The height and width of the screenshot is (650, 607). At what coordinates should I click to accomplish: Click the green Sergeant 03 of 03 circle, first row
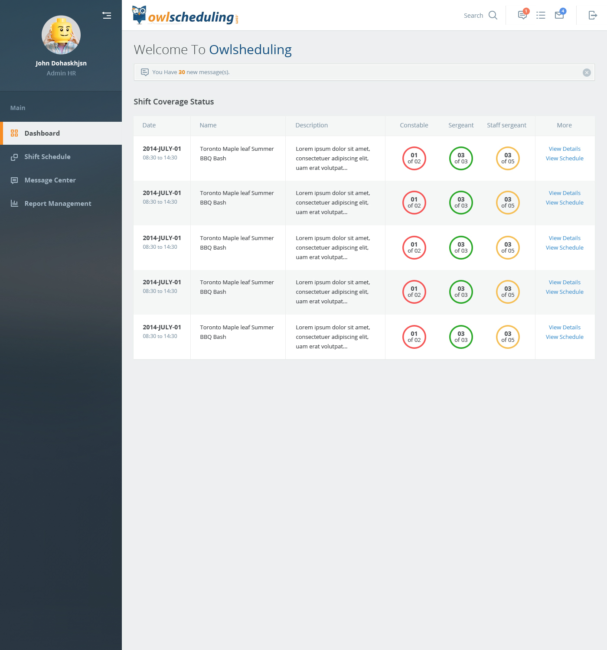coord(461,158)
